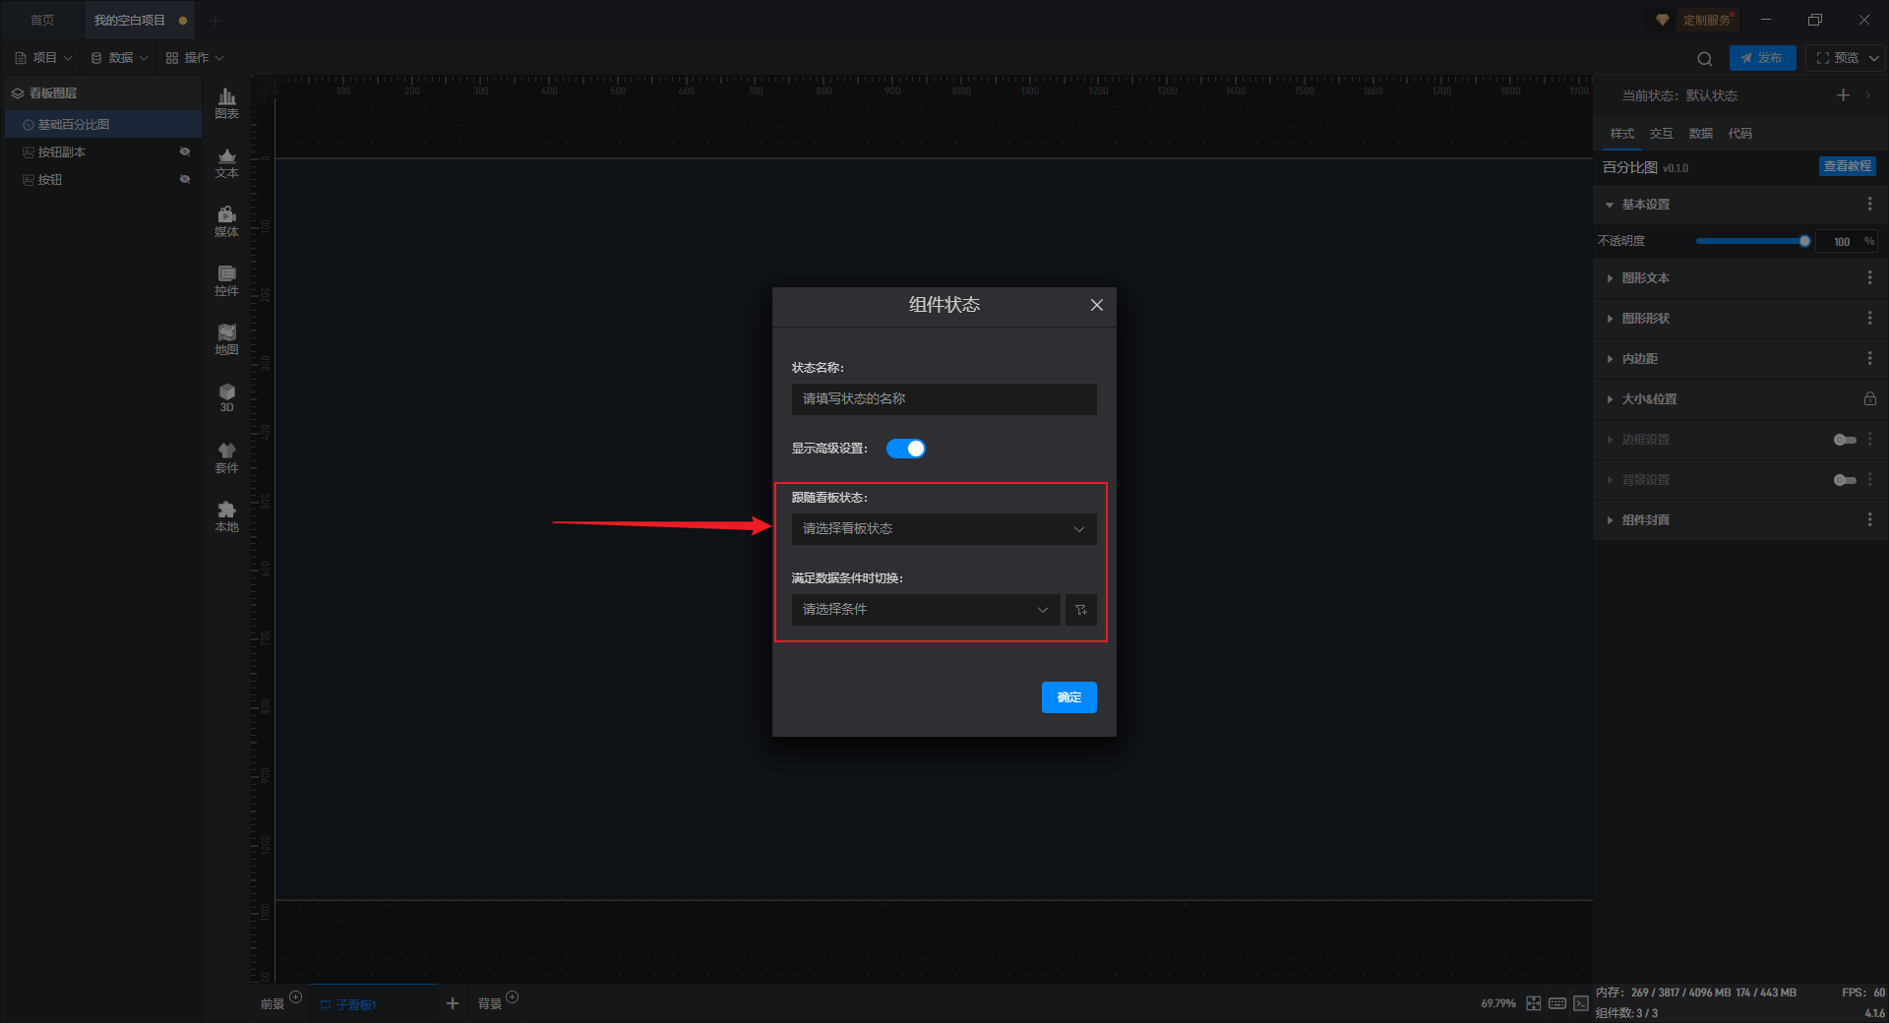The width and height of the screenshot is (1889, 1023).
Task: Enable the 边框设置 toggle switch
Action: coord(1845,440)
